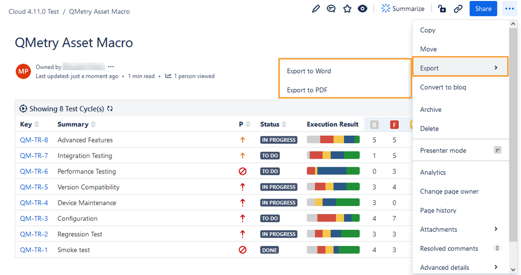
Task: Click DONE status badge for Smoke test
Action: [270, 250]
